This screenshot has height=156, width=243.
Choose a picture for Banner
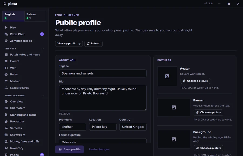(208, 112)
